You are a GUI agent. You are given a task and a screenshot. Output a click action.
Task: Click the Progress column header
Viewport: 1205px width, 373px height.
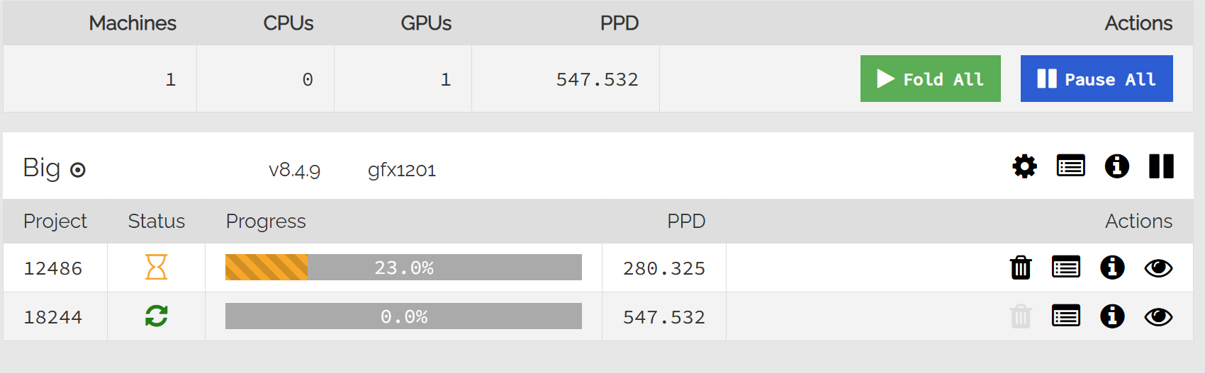[x=266, y=222]
